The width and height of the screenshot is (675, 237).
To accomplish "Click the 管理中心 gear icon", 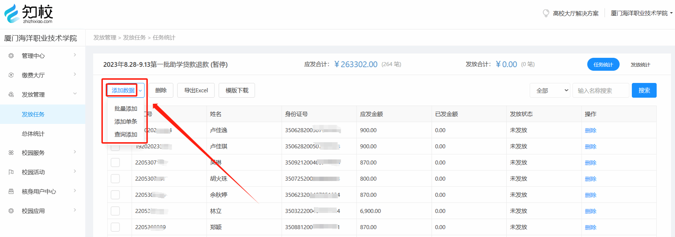I will point(11,56).
